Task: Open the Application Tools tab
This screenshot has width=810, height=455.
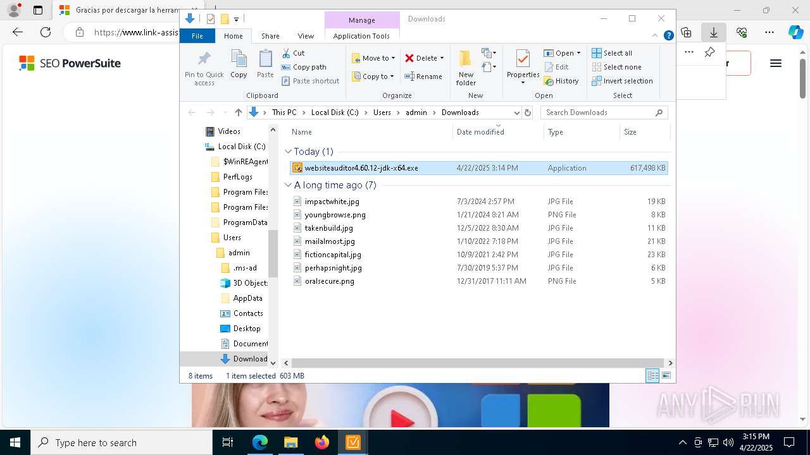Action: point(361,36)
